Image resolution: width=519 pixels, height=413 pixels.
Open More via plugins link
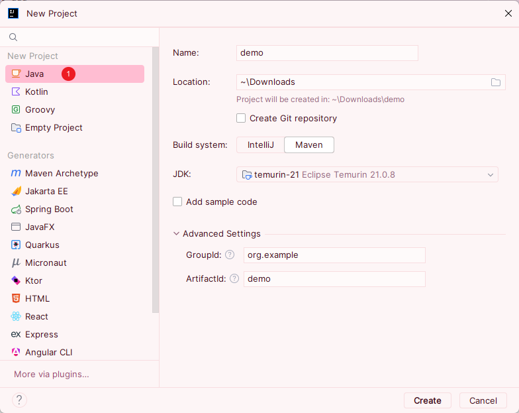click(52, 374)
